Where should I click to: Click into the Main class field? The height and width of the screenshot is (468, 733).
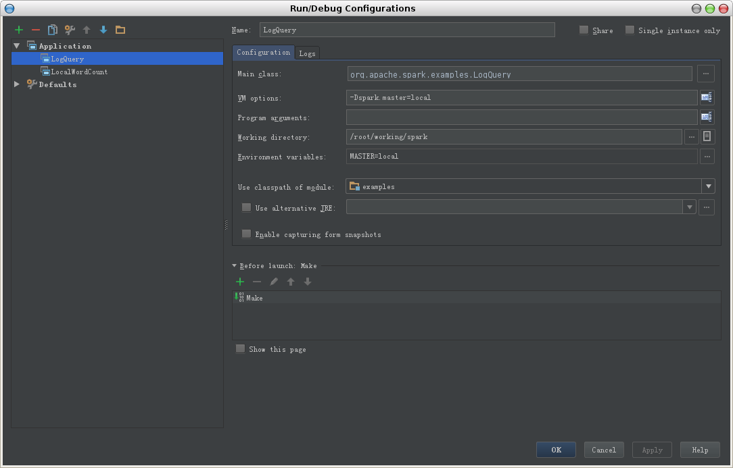(520, 74)
